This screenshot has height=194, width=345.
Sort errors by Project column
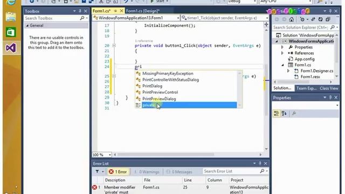tap(237, 180)
